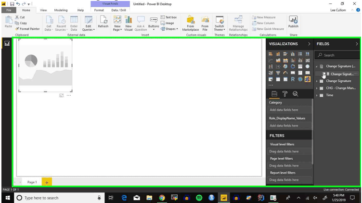Select the Treemap visualization
362x203 pixels.
300,66
